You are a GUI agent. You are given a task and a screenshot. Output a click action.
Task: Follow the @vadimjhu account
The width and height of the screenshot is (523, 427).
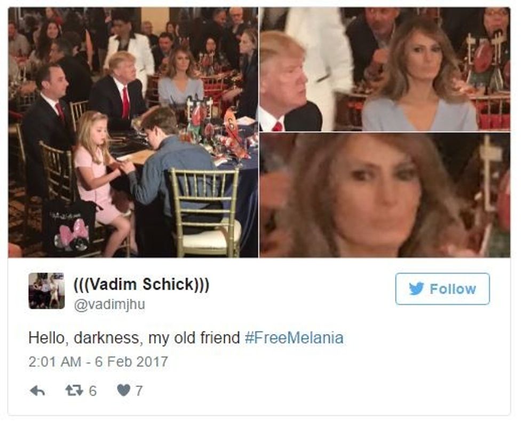pyautogui.click(x=442, y=289)
